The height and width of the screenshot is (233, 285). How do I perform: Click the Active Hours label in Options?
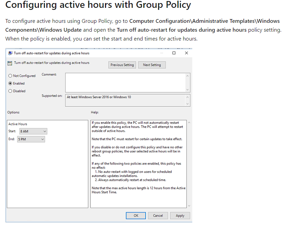[x=18, y=124]
